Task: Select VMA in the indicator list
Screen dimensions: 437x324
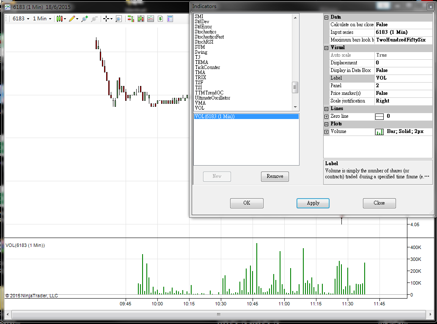Action: [200, 103]
